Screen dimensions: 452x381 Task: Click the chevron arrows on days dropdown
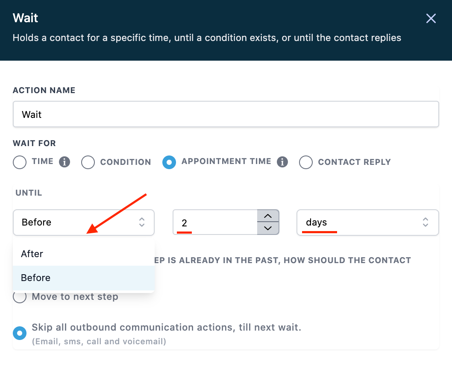tap(426, 222)
